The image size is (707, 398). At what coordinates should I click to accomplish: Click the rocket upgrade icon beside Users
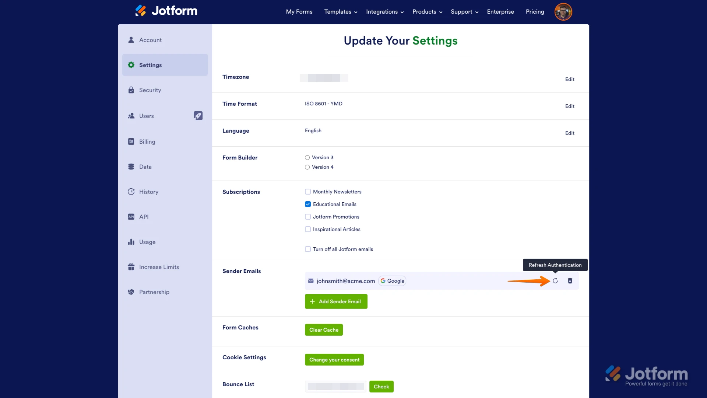click(x=198, y=116)
